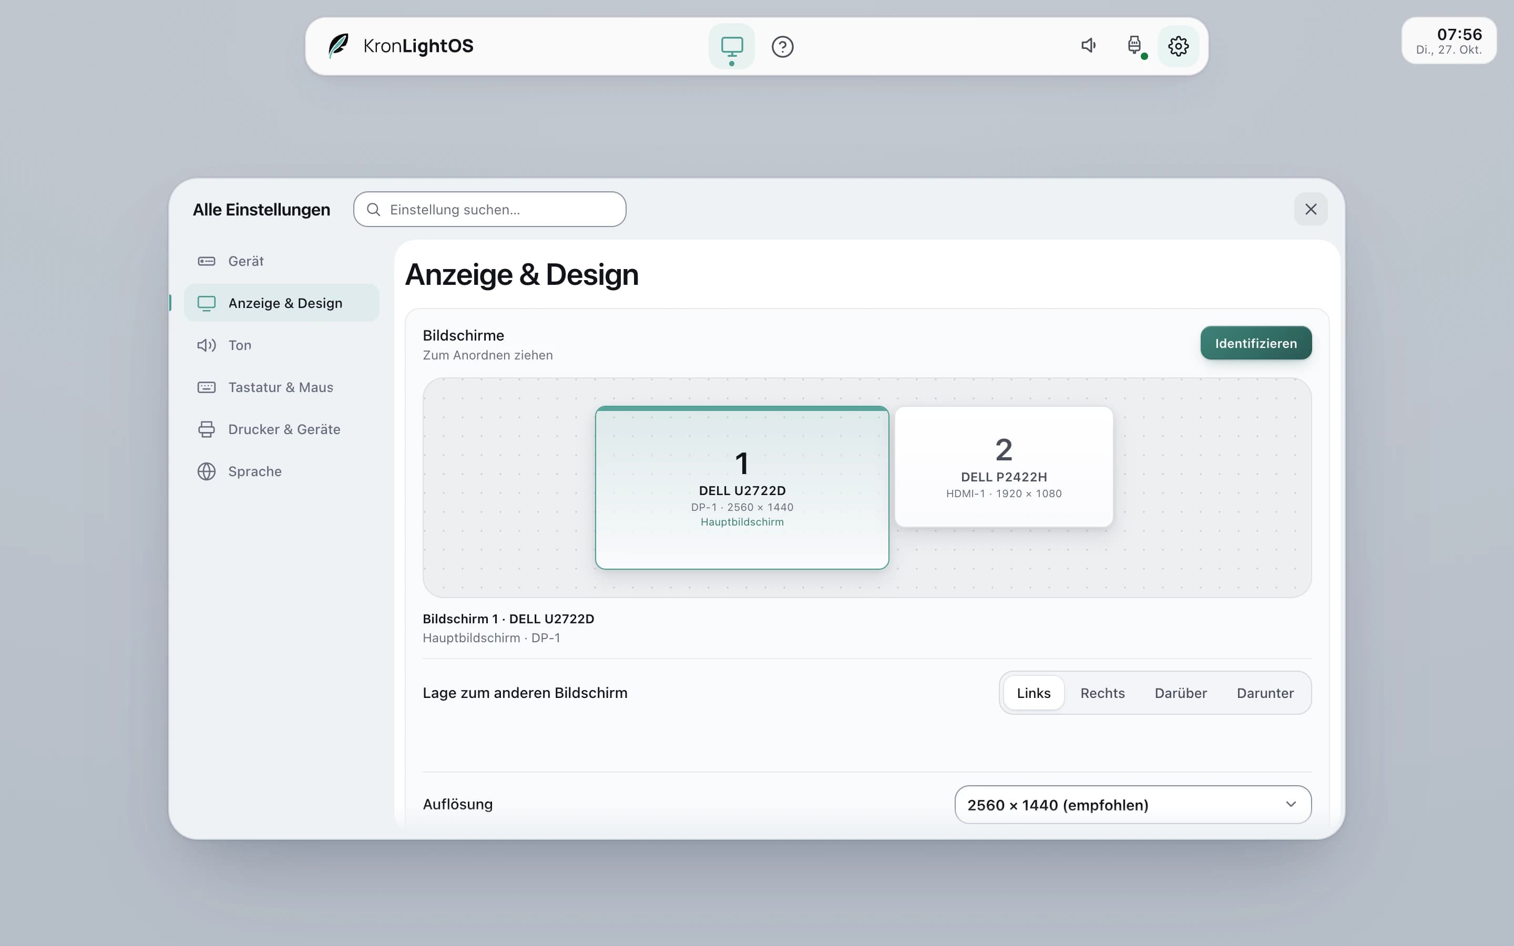This screenshot has width=1514, height=946.
Task: Click the 07:56 clock widget
Action: (1449, 40)
